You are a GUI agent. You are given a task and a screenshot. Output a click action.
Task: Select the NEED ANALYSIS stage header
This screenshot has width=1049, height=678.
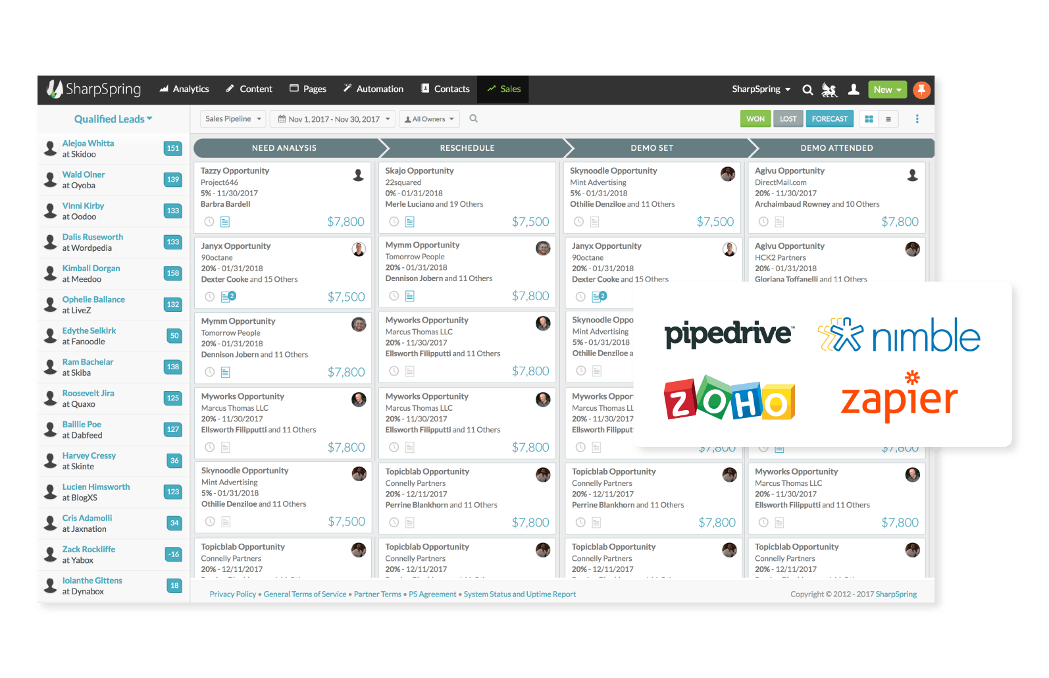click(x=284, y=148)
